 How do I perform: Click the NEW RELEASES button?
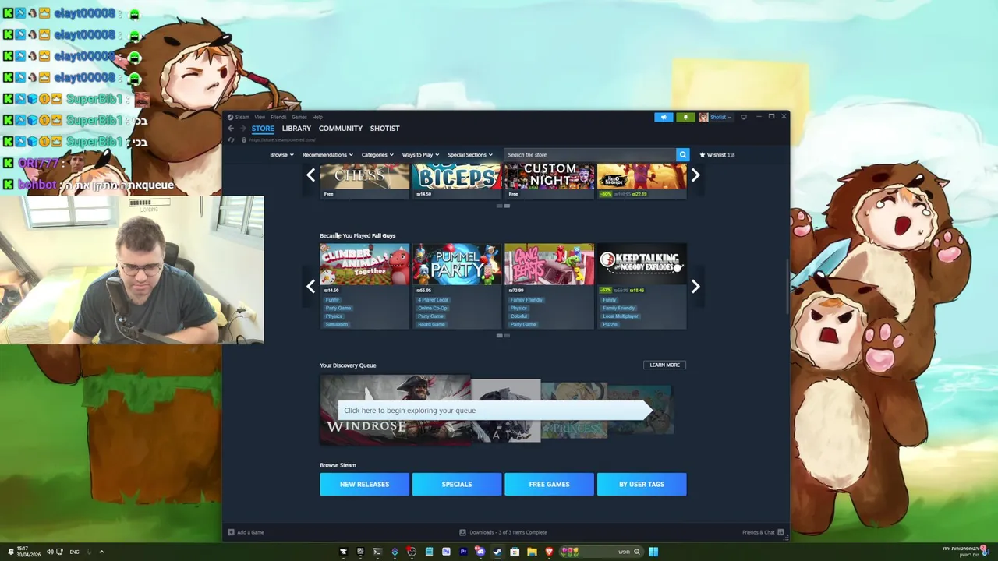pos(364,484)
